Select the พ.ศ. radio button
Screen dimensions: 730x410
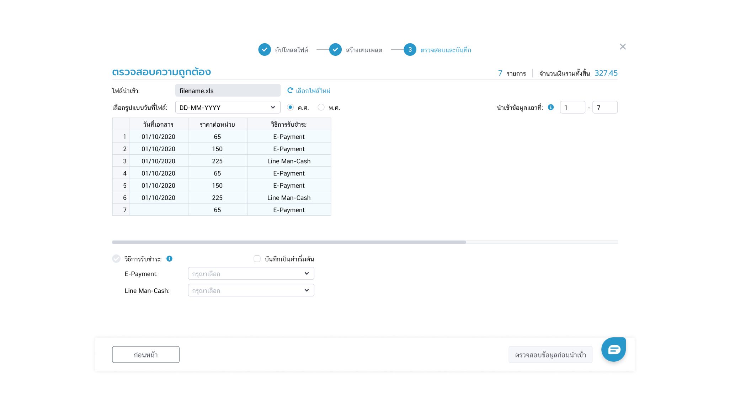(x=321, y=107)
